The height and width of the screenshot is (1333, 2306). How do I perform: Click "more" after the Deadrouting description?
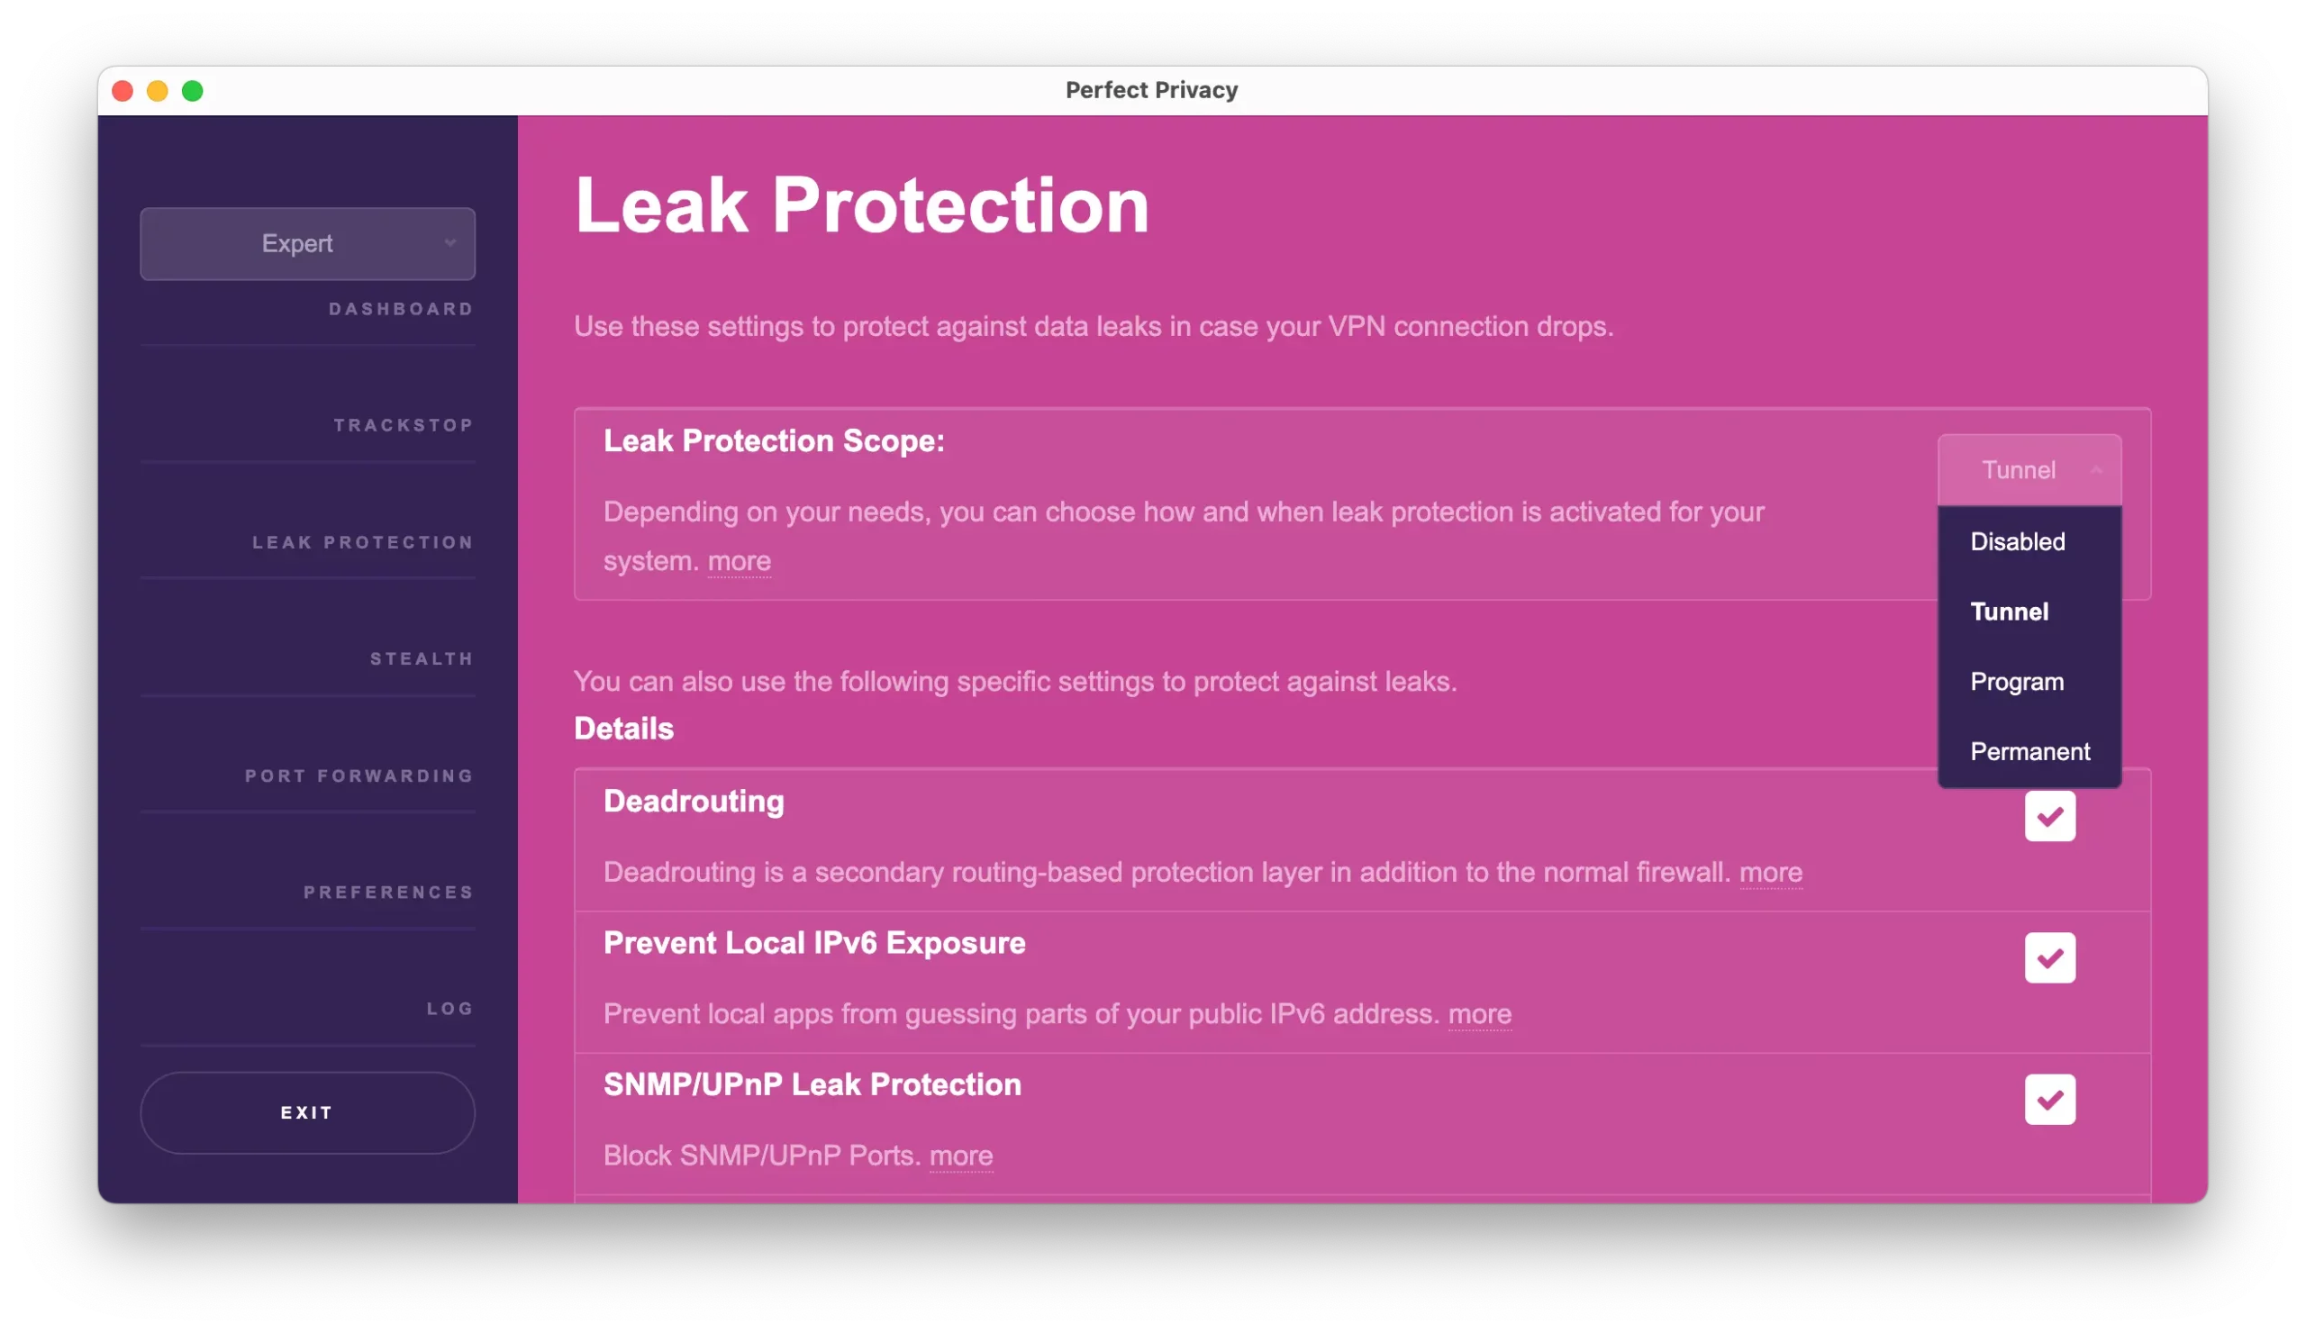coord(1770,873)
